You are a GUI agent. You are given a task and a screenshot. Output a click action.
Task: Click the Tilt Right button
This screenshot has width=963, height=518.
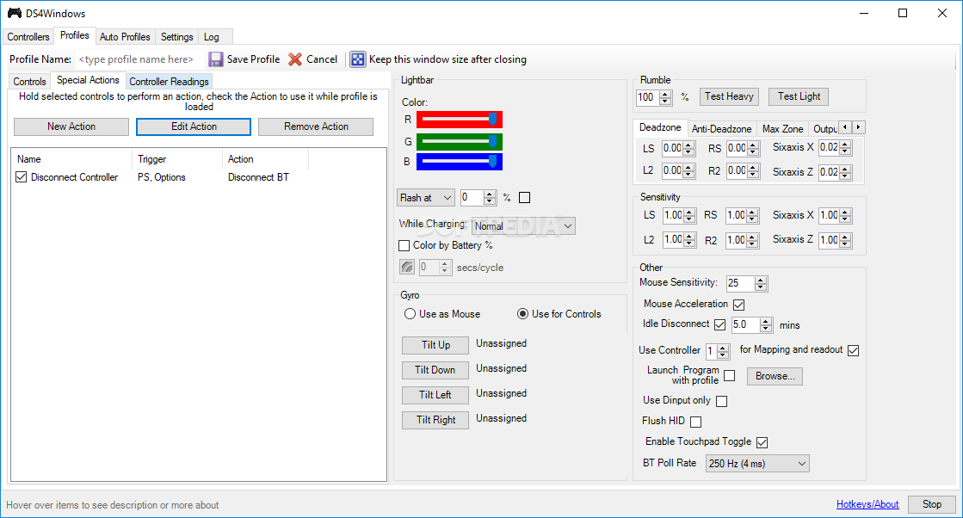click(435, 421)
